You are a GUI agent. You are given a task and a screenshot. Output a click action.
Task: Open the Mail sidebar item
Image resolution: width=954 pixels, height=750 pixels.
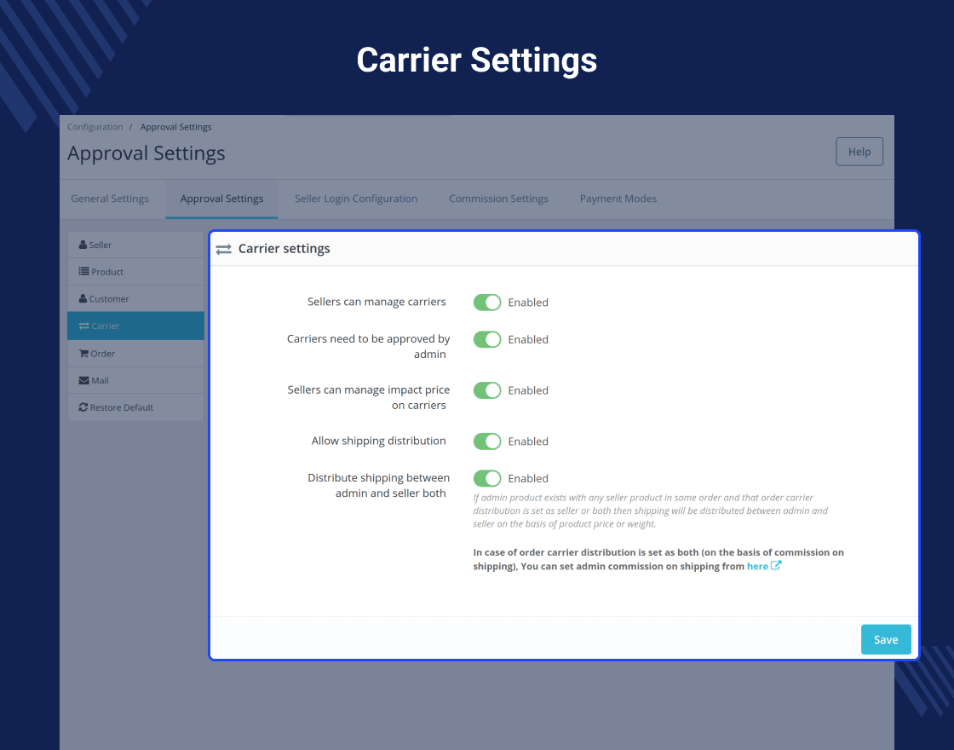(135, 380)
